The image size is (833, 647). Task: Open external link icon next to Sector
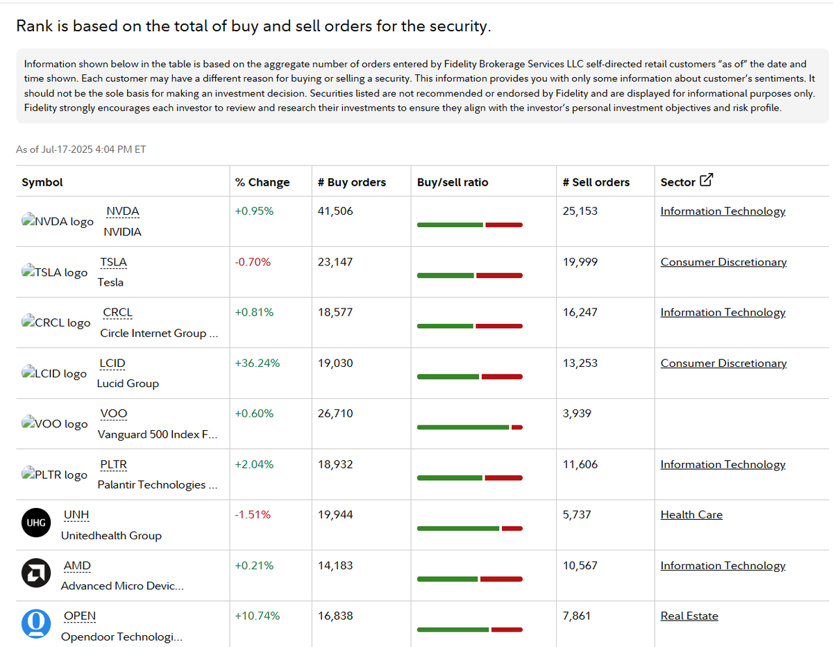(706, 181)
